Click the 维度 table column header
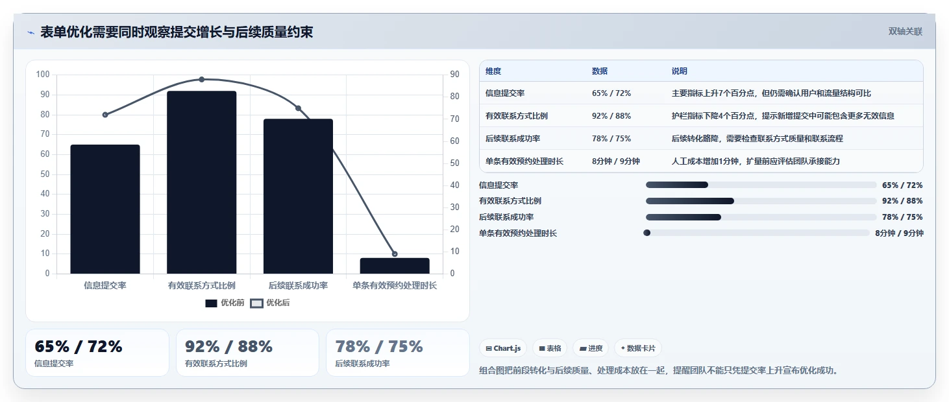Screen dimensions: 949x402 (493, 71)
